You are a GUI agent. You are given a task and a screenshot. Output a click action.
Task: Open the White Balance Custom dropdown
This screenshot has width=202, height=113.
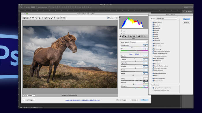(139, 42)
